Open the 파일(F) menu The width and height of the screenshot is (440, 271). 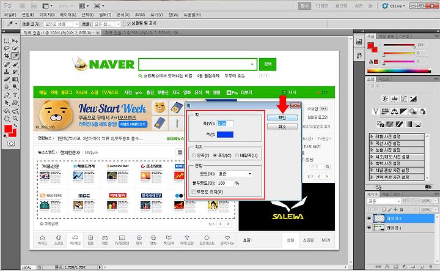(10, 15)
